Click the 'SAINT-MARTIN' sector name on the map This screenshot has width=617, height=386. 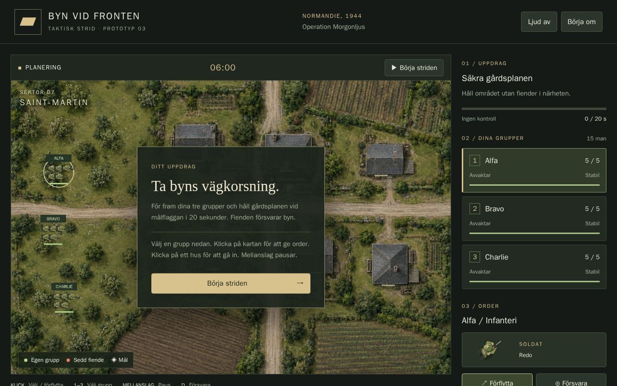coord(54,102)
